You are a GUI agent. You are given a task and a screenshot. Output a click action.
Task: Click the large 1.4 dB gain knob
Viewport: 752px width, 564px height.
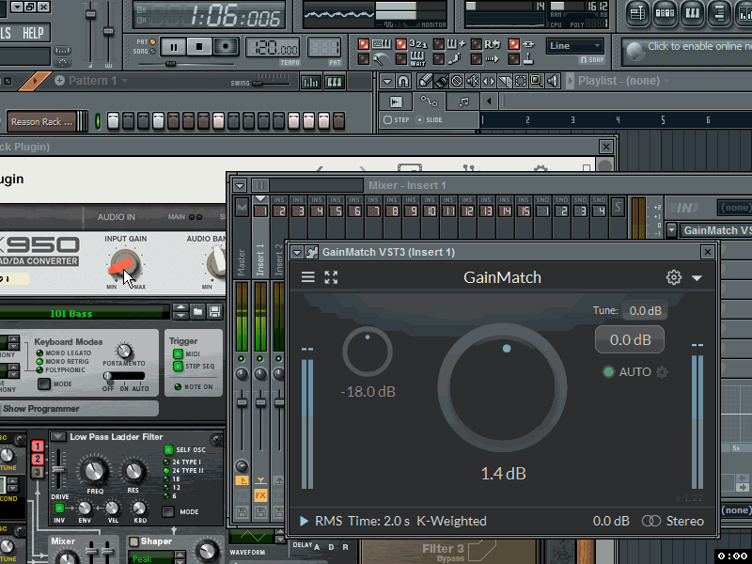click(503, 387)
